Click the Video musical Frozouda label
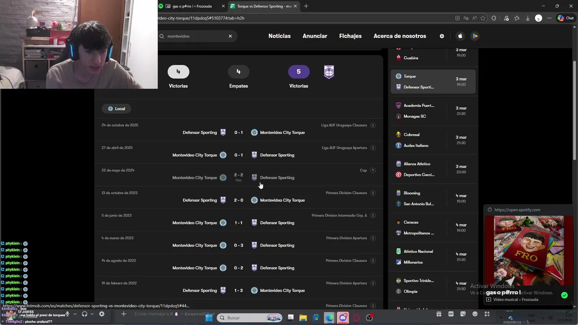 [516, 300]
